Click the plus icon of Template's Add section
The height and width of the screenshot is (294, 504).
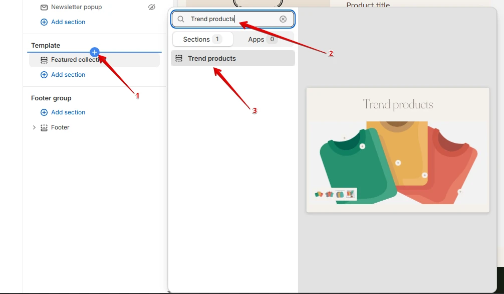[x=44, y=75]
